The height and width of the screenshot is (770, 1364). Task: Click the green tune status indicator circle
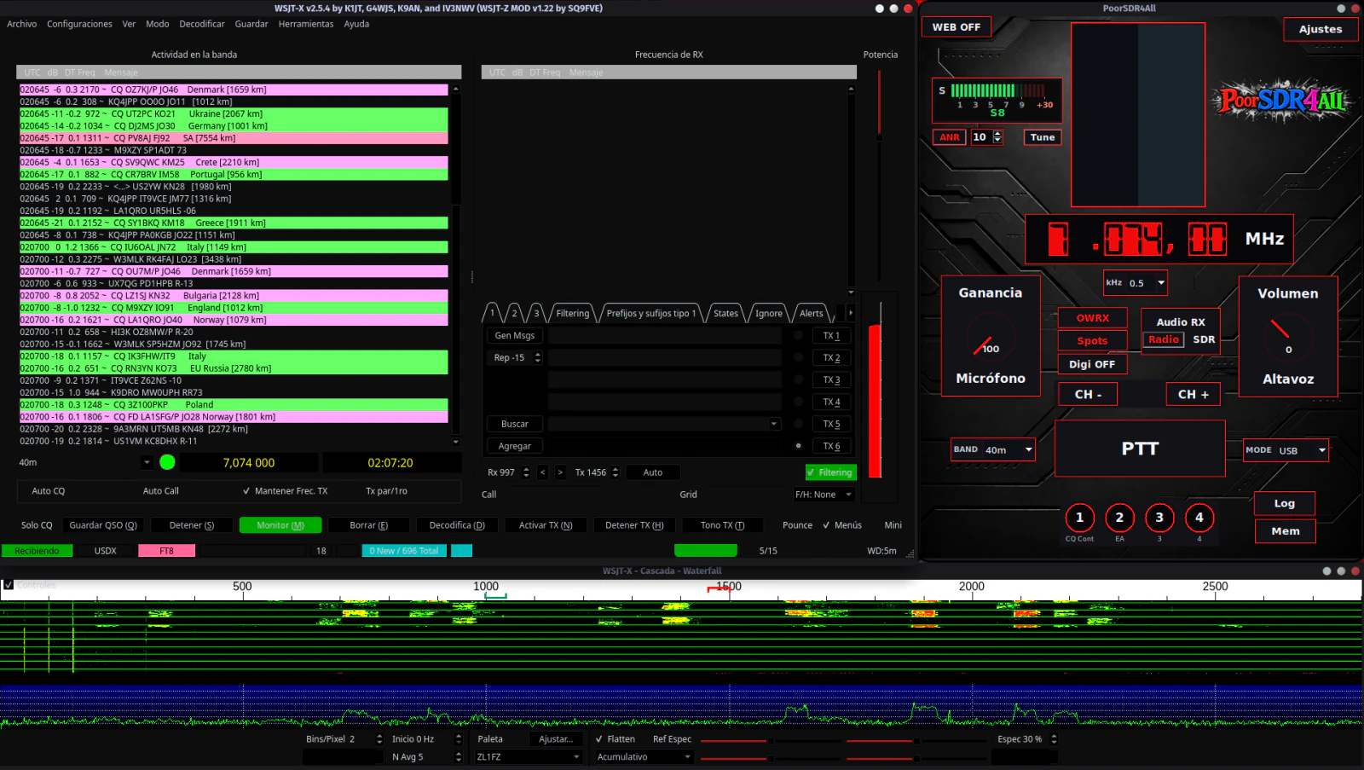tap(167, 462)
